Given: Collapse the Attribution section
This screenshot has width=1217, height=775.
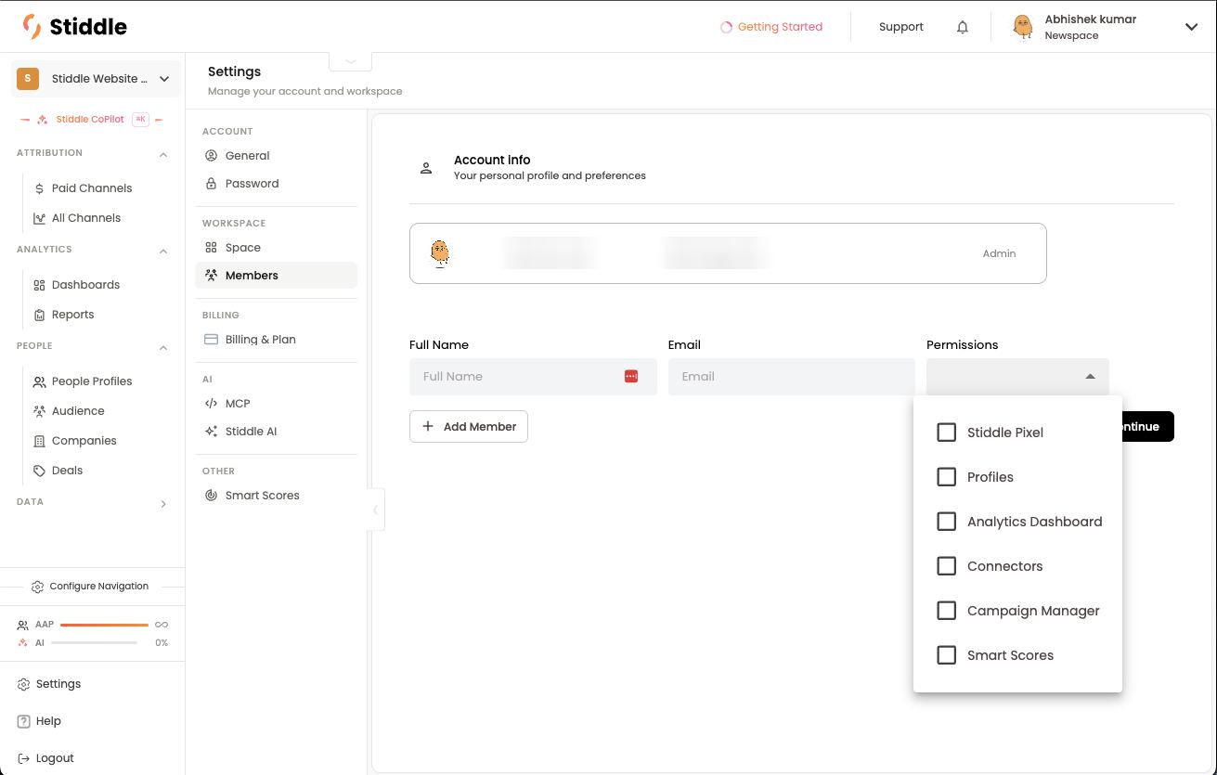Looking at the screenshot, I should coord(163,154).
